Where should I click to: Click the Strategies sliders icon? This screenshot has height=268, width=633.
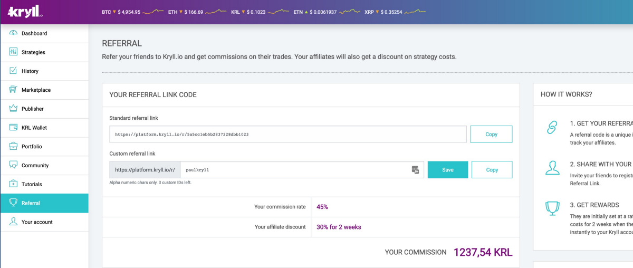[13, 52]
